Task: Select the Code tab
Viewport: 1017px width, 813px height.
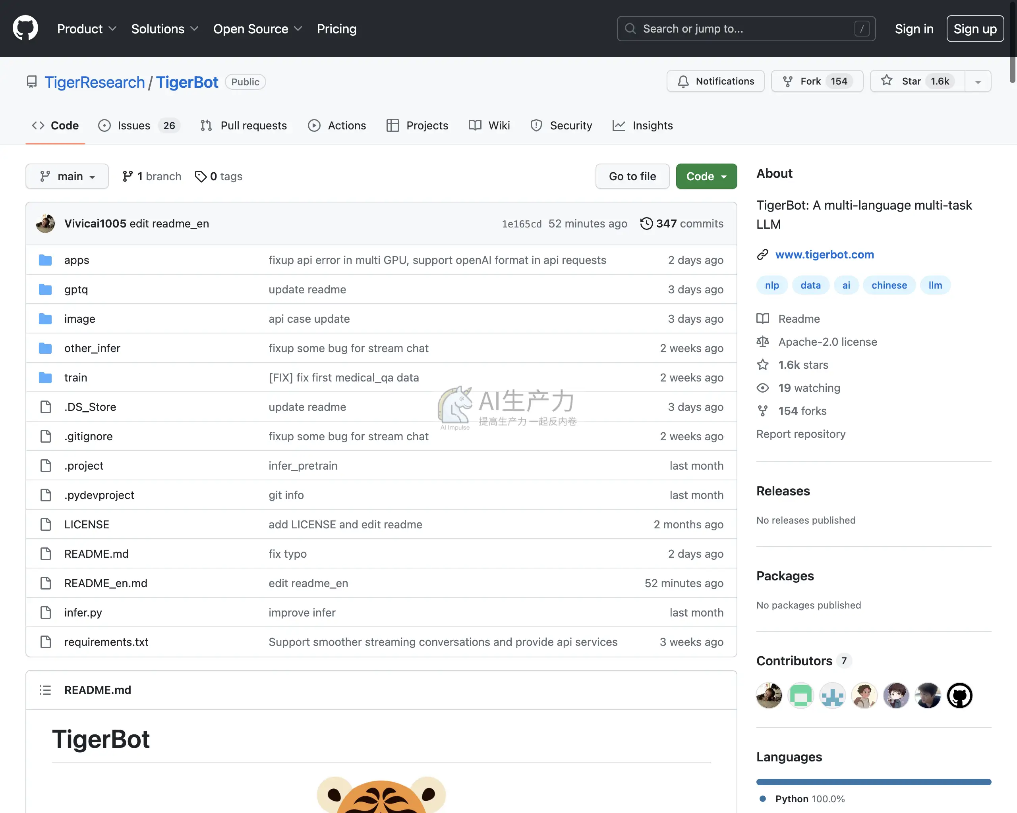Action: (55, 125)
